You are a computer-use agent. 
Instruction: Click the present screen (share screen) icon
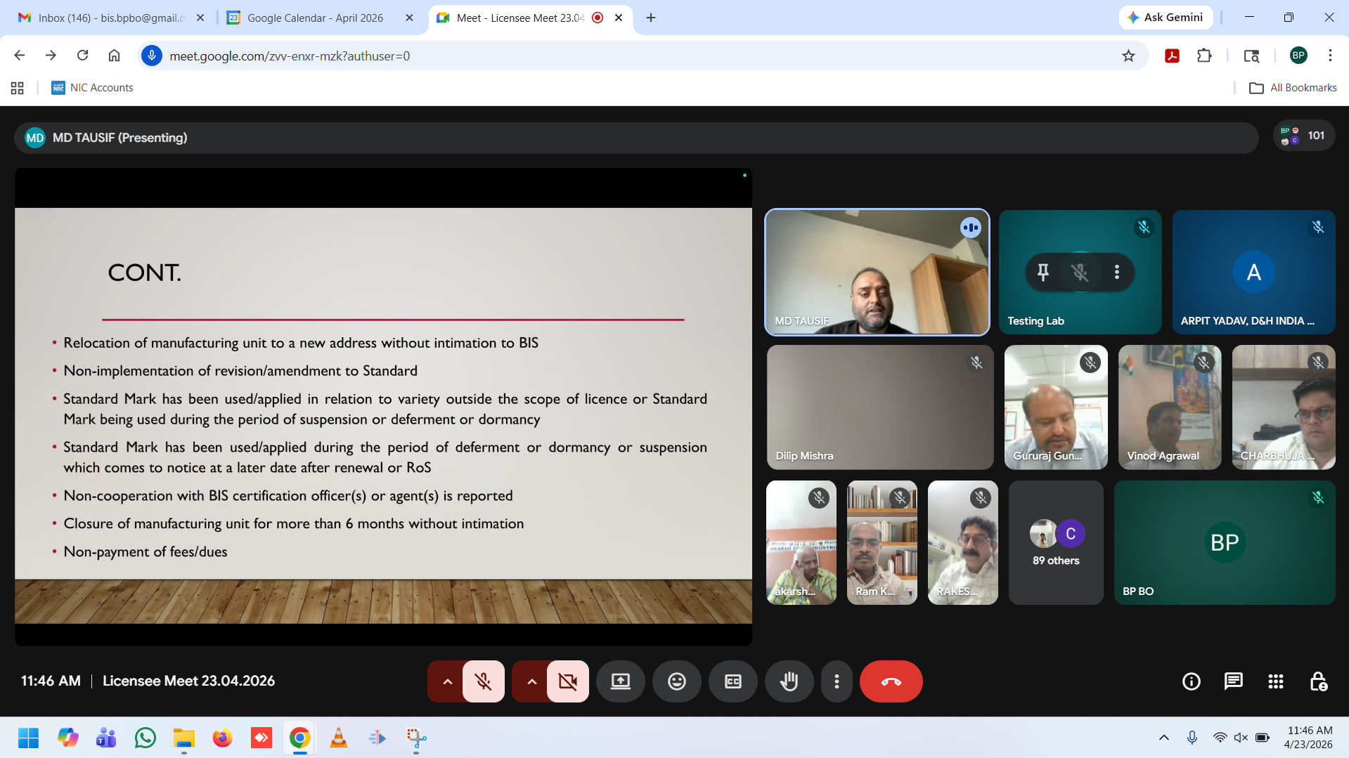(620, 681)
